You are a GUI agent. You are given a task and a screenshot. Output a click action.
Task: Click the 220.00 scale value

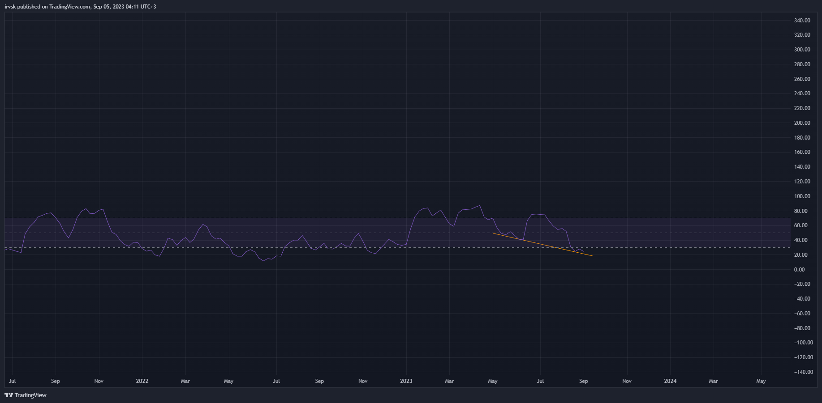point(802,108)
